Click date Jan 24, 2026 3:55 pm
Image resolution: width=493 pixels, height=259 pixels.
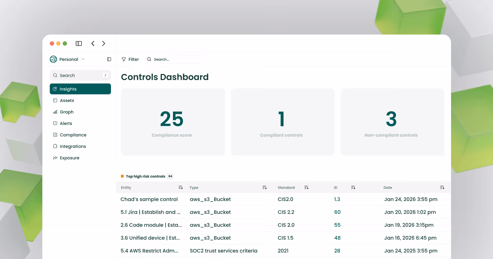(411, 199)
